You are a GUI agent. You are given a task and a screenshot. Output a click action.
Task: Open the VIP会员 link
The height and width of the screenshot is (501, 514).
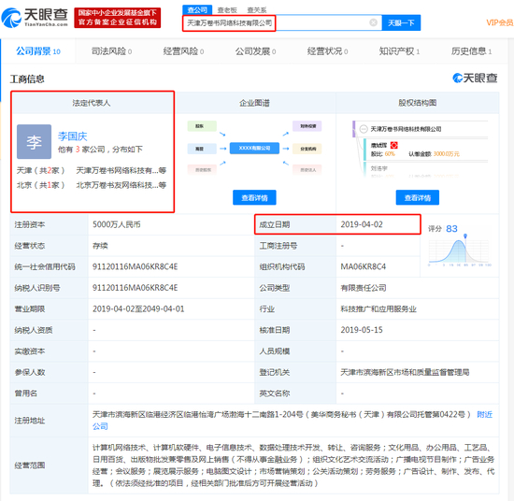pyautogui.click(x=500, y=22)
